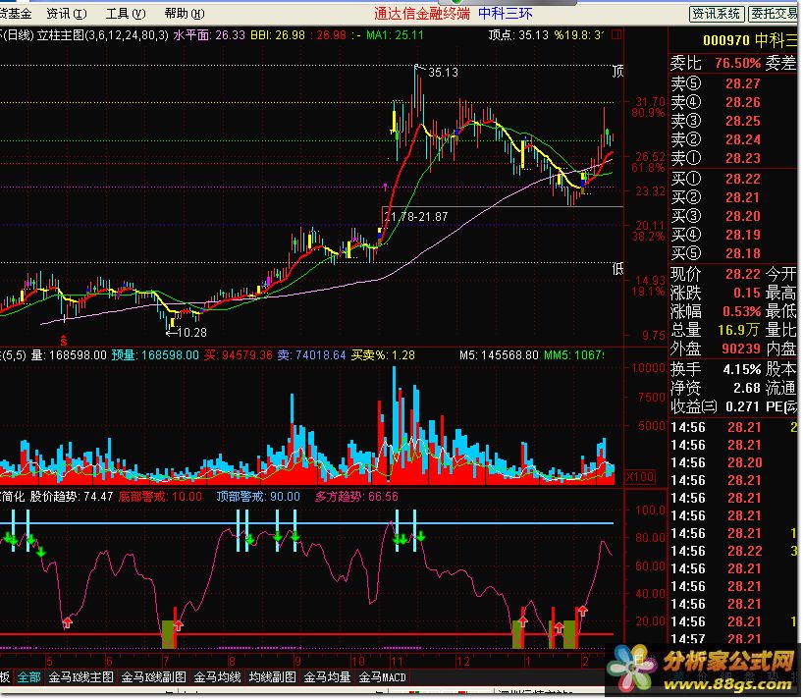The width and height of the screenshot is (803, 699).
Task: Click the 顶点: 35.13 readout
Action: click(x=518, y=35)
